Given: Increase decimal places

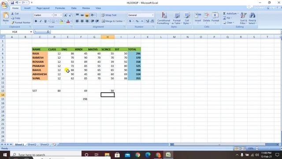Looking at the screenshot, I should click(x=148, y=21).
